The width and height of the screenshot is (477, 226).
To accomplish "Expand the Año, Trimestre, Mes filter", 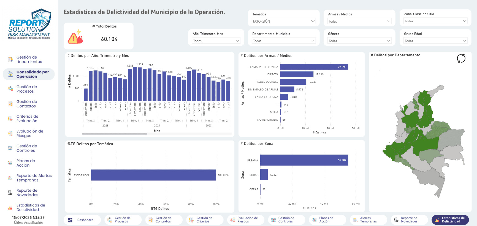I will pyautogui.click(x=216, y=41).
